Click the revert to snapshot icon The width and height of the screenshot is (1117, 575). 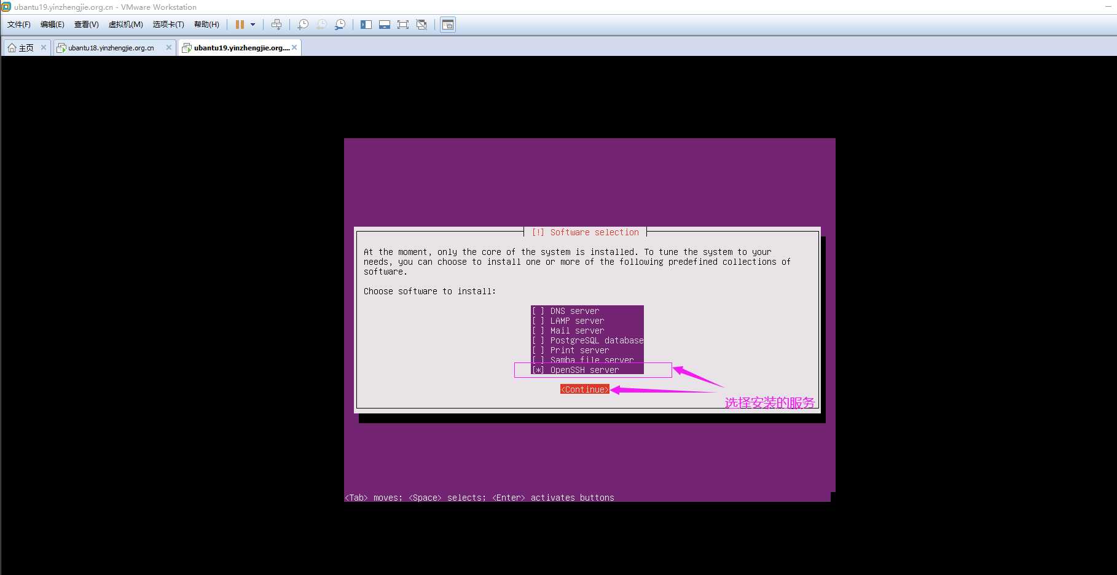pos(321,25)
